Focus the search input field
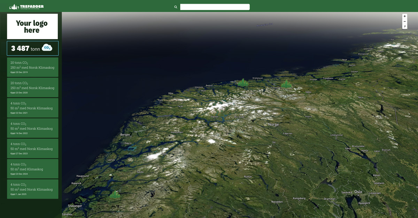This screenshot has width=418, height=218. coord(215,7)
